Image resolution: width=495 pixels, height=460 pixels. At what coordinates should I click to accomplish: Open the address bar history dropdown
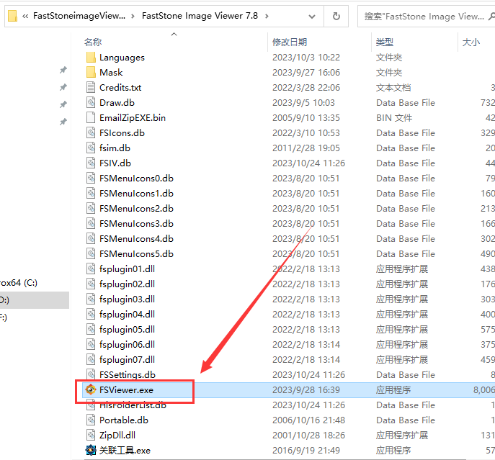click(311, 17)
